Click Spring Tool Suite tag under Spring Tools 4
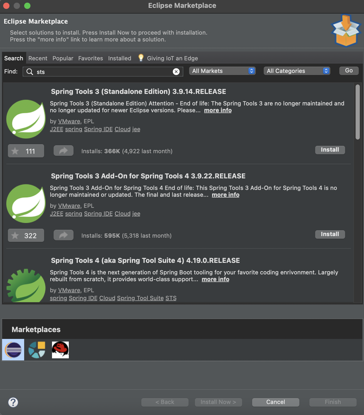364x415 pixels. (140, 298)
